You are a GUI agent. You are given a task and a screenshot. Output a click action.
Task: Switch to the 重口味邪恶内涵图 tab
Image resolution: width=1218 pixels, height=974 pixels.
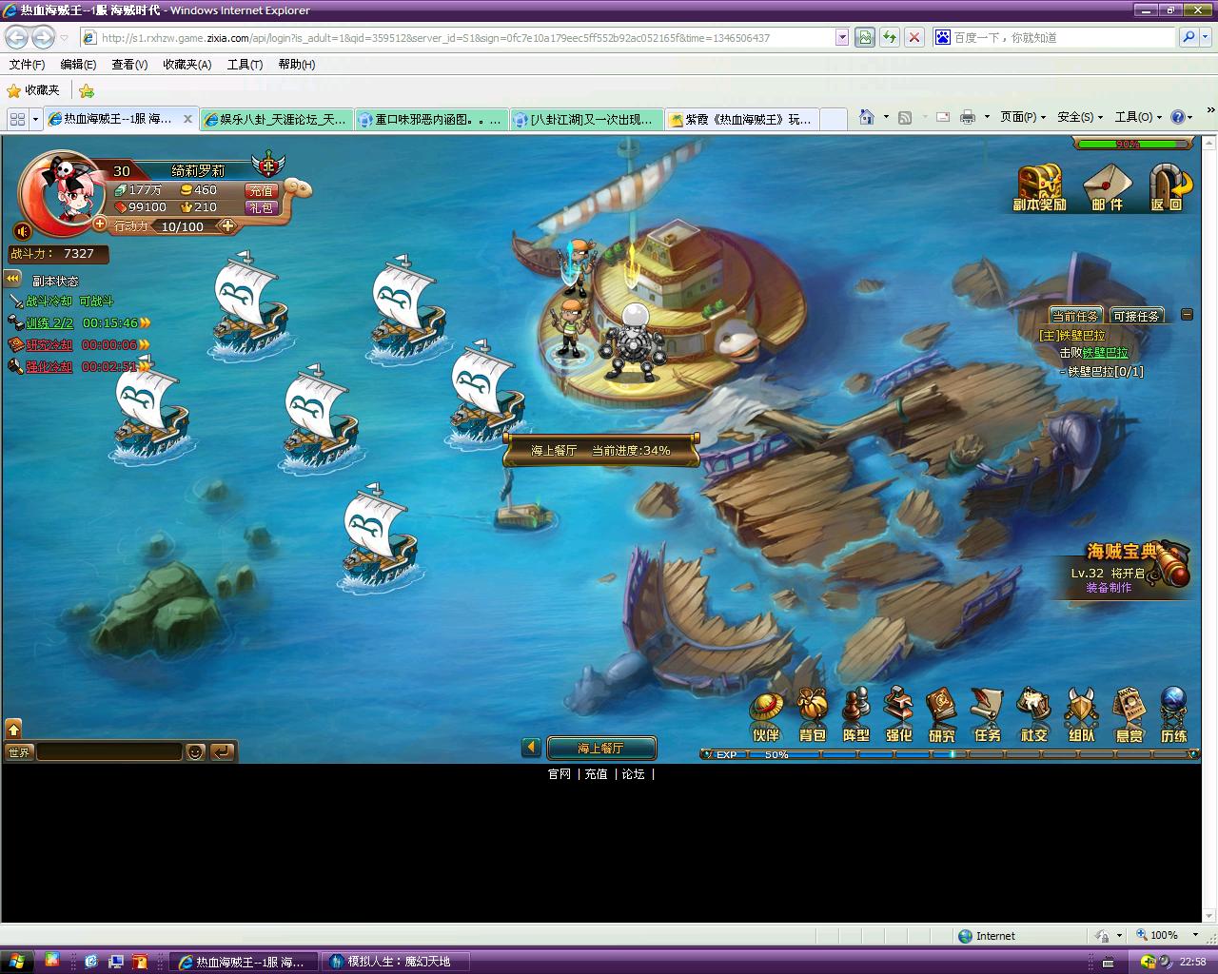pos(430,119)
